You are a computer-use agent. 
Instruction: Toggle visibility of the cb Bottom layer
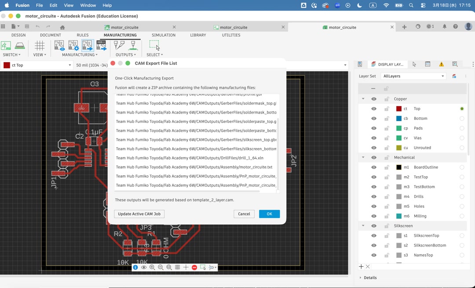(373, 118)
